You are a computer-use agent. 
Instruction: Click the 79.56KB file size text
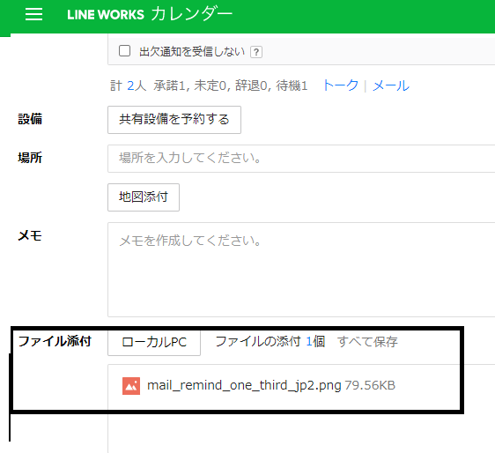[x=370, y=385]
